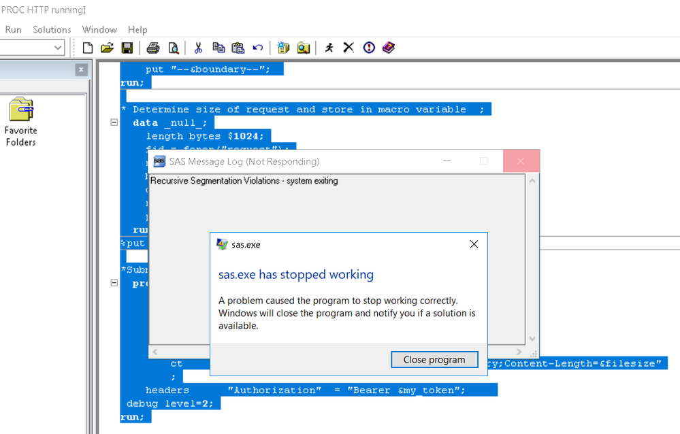
Task: Close the SAS Message Log window
Action: click(521, 161)
